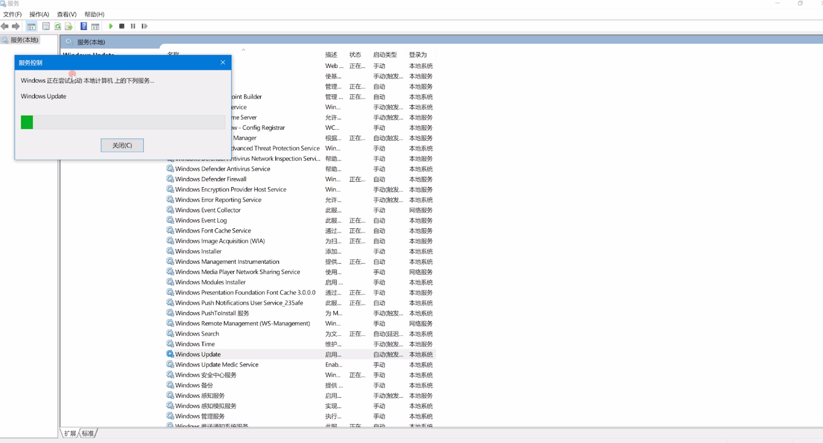This screenshot has width=823, height=443.
Task: Click gear icon beside Windows Defender Firewall
Action: (x=170, y=179)
